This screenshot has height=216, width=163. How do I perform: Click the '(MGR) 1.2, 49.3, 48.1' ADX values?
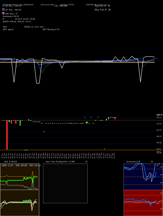[34, 27]
